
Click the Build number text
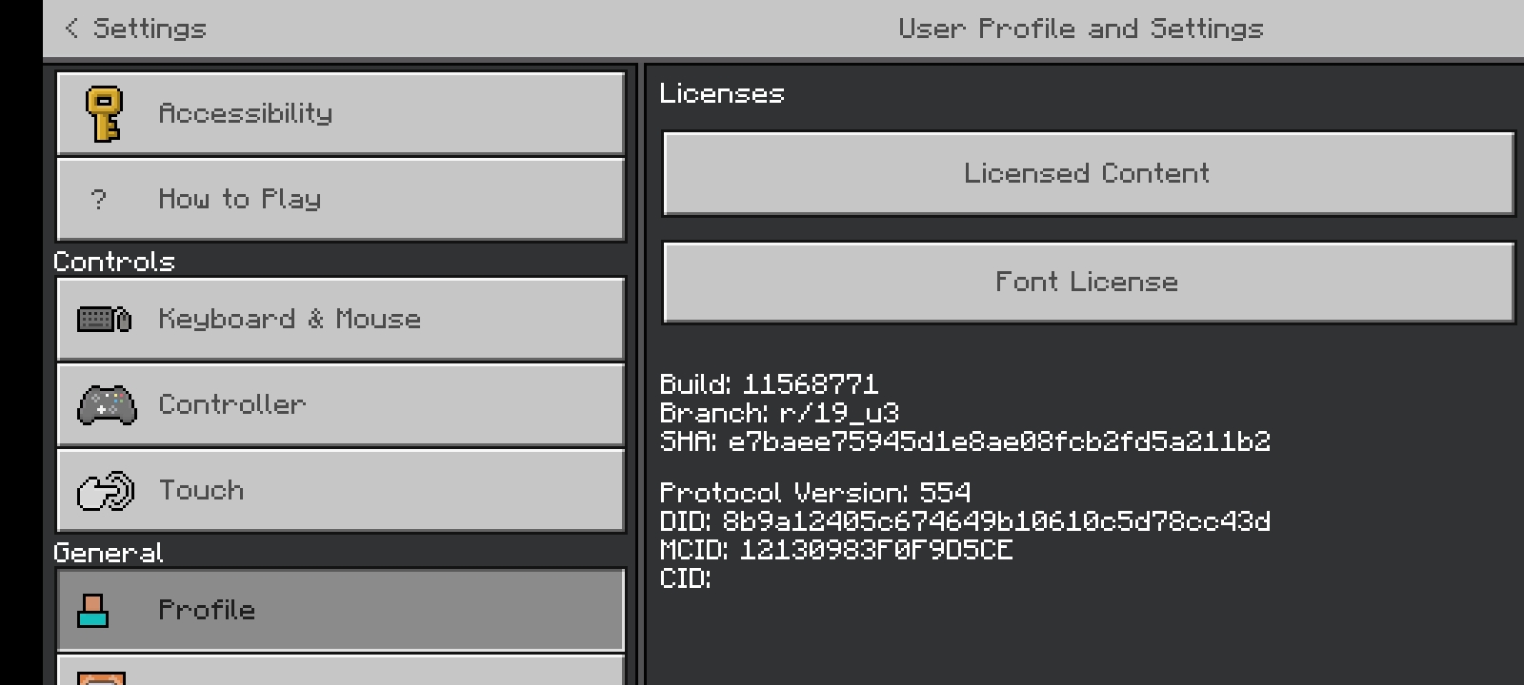click(x=769, y=384)
